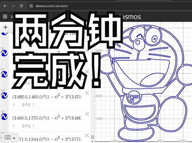Click the 6000 x-axis label on graph
Image resolution: width=192 pixels, height=143 pixels.
tap(183, 141)
